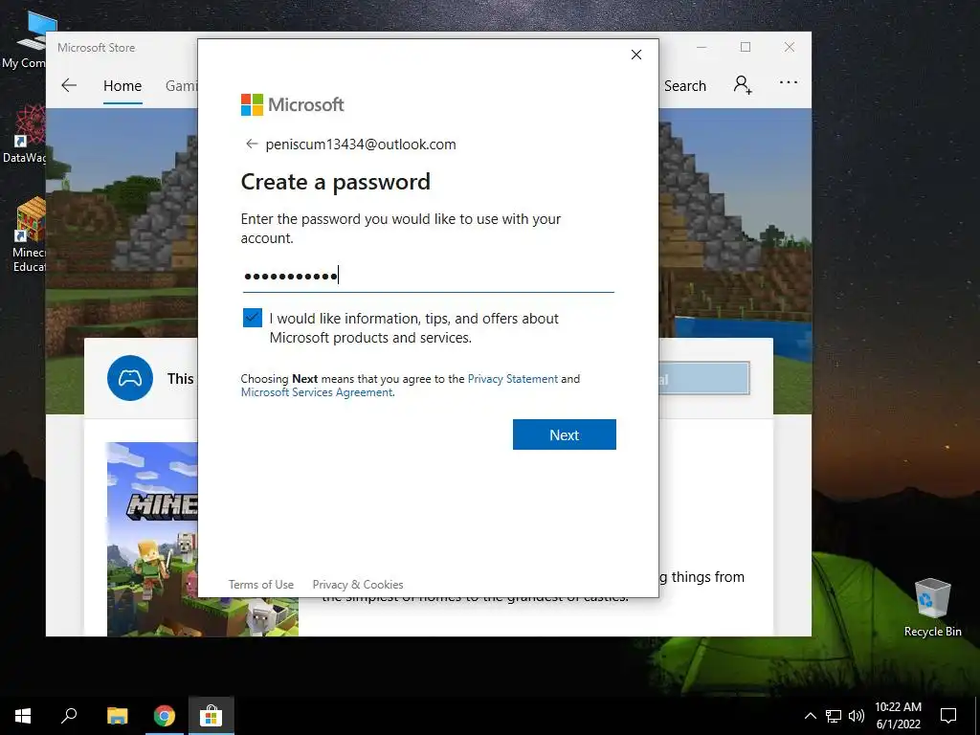This screenshot has height=735, width=980.
Task: Select the Minecraft Education desktop shortcut
Action: click(29, 235)
